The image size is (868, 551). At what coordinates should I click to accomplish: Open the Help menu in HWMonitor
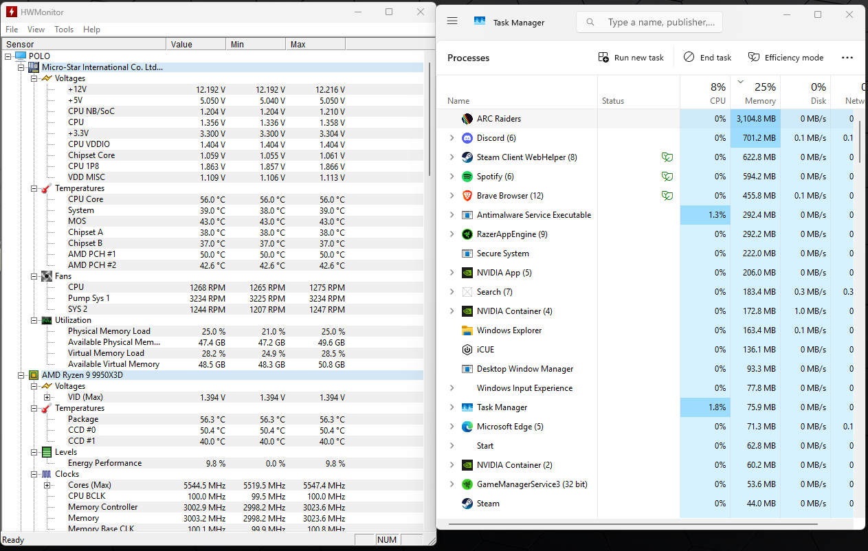click(91, 30)
